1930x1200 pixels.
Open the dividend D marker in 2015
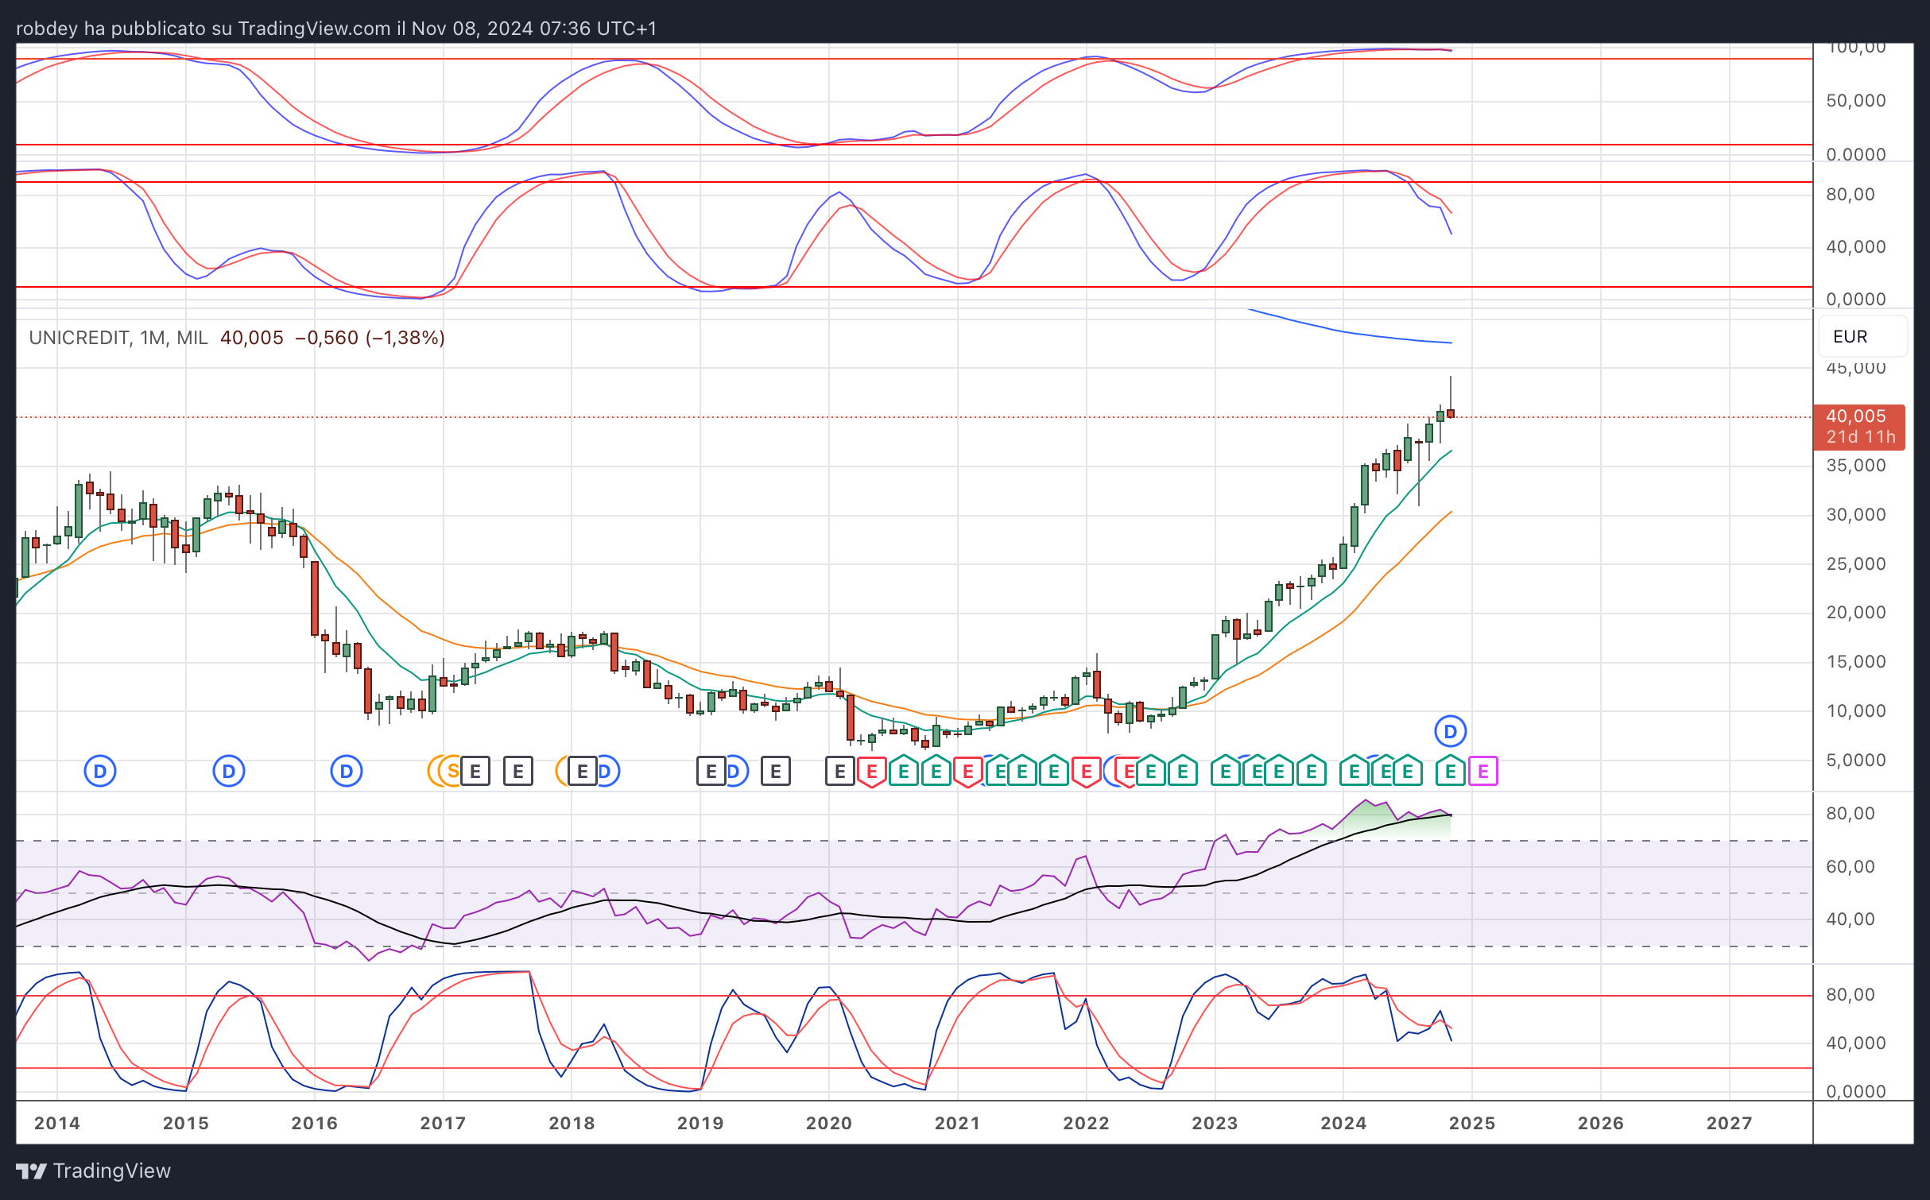pos(229,771)
